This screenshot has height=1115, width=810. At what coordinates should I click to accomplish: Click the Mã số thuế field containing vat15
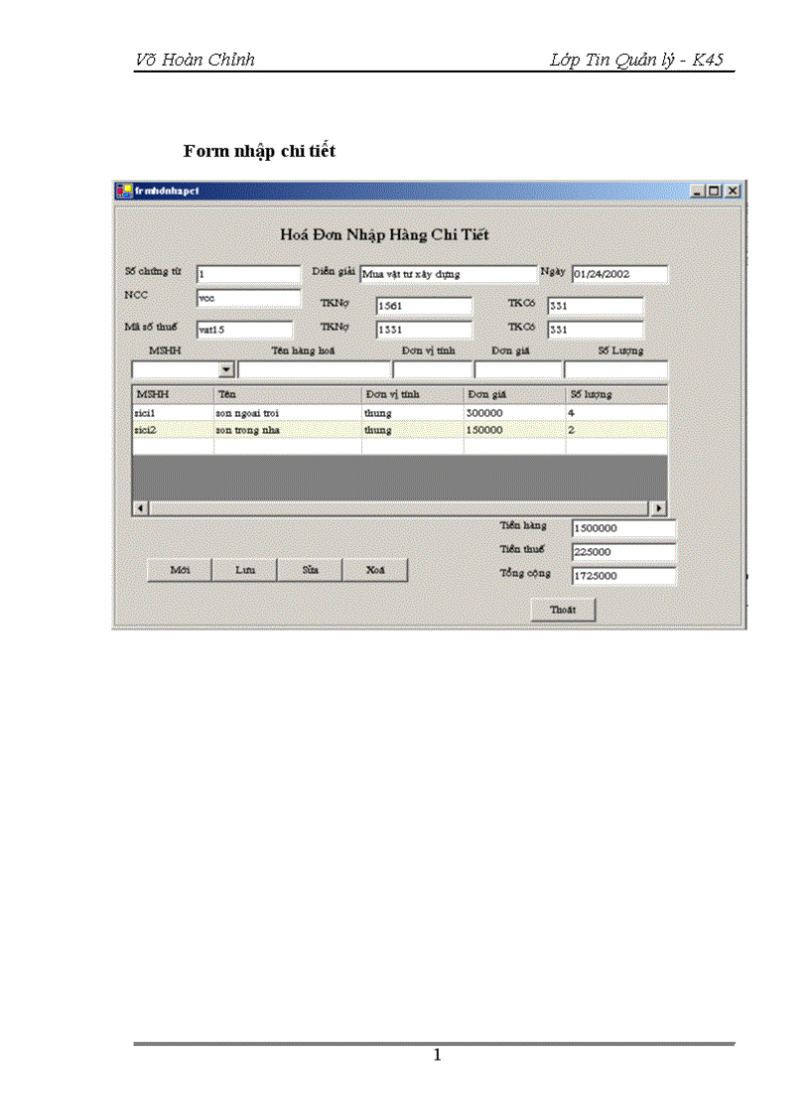[x=243, y=330]
